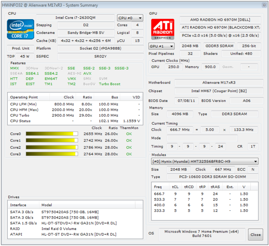Image resolution: width=269 pixels, height=246 pixels.
Task: Click the Core3 usage bar
Action: coord(52,154)
